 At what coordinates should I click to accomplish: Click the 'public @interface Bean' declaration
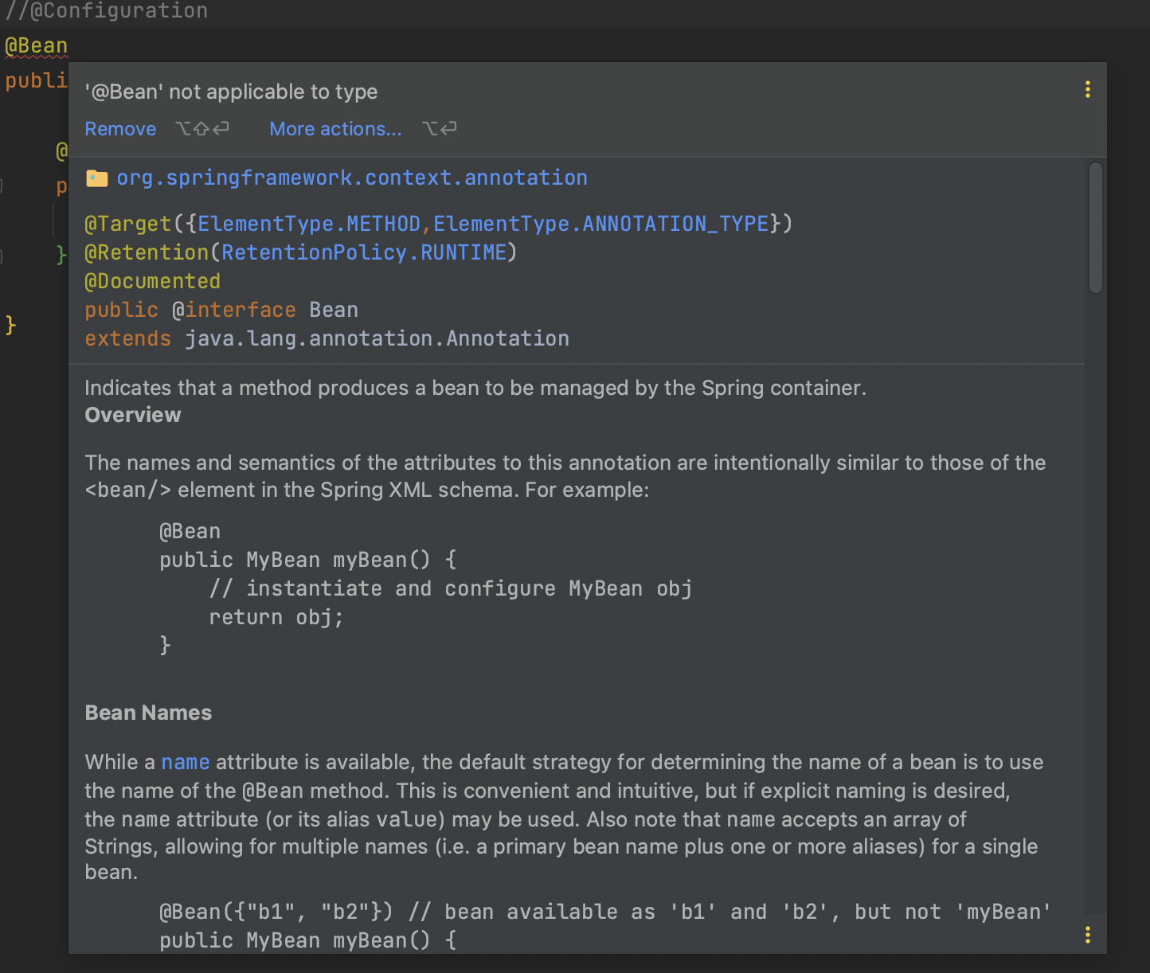click(221, 310)
